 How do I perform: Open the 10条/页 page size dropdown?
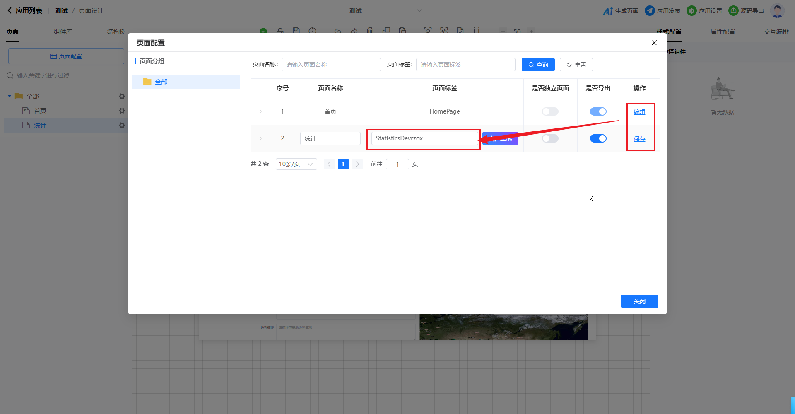click(x=296, y=164)
